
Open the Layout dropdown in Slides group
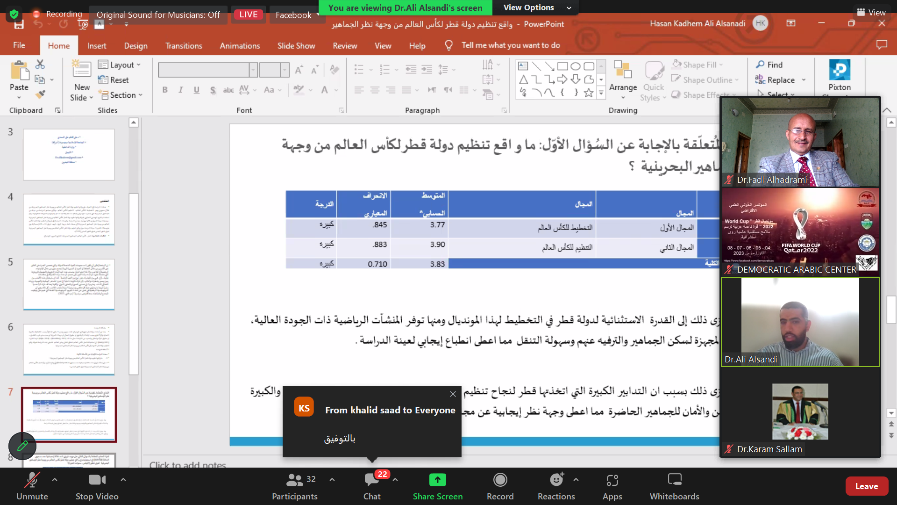120,65
